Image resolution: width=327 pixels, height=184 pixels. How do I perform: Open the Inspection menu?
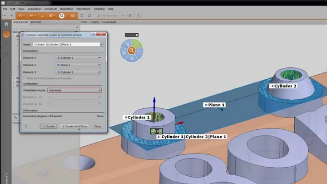tap(66, 9)
